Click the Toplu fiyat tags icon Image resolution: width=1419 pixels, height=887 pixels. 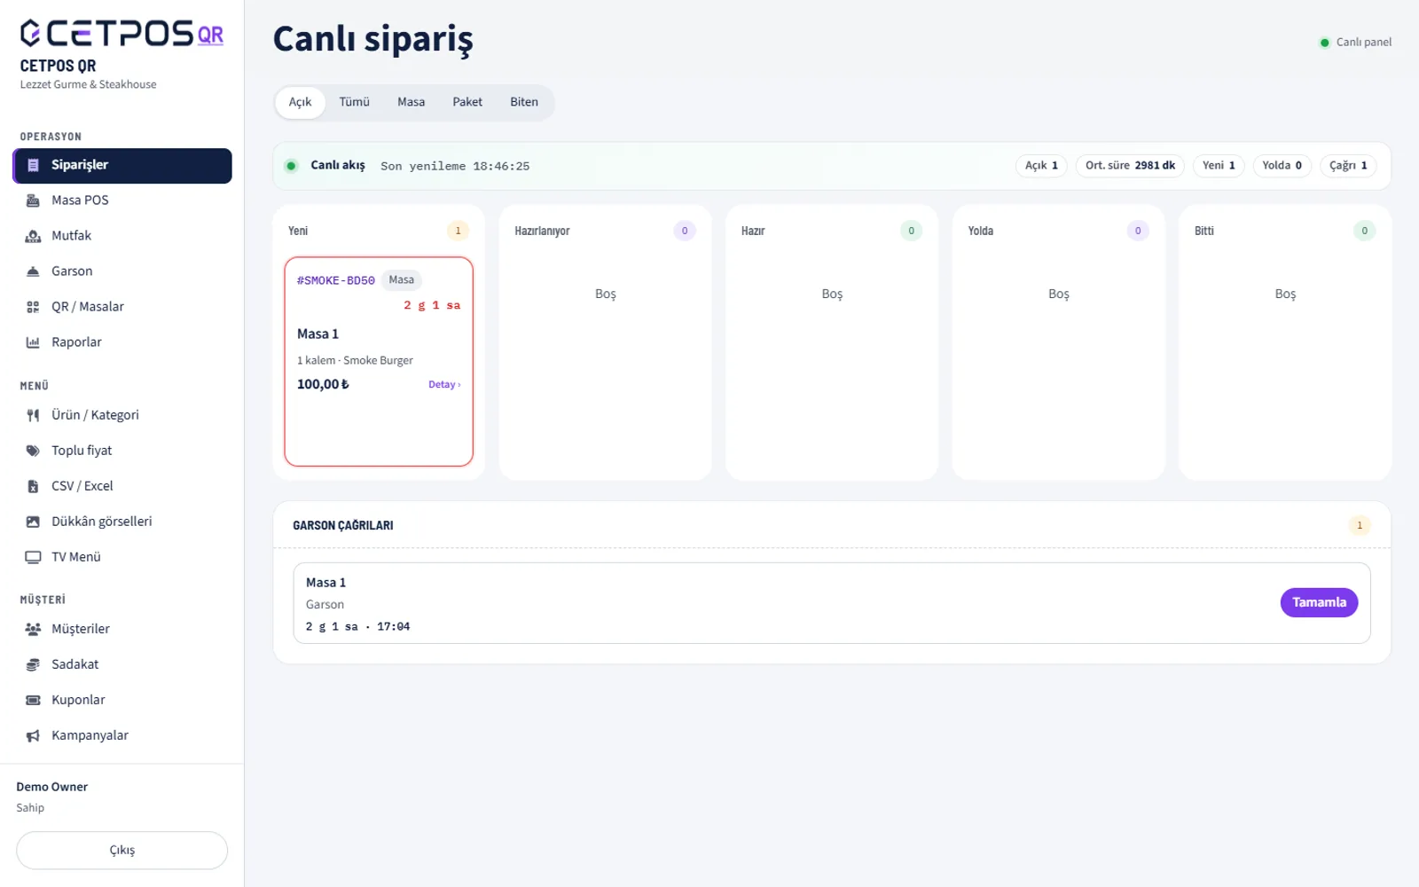(33, 451)
